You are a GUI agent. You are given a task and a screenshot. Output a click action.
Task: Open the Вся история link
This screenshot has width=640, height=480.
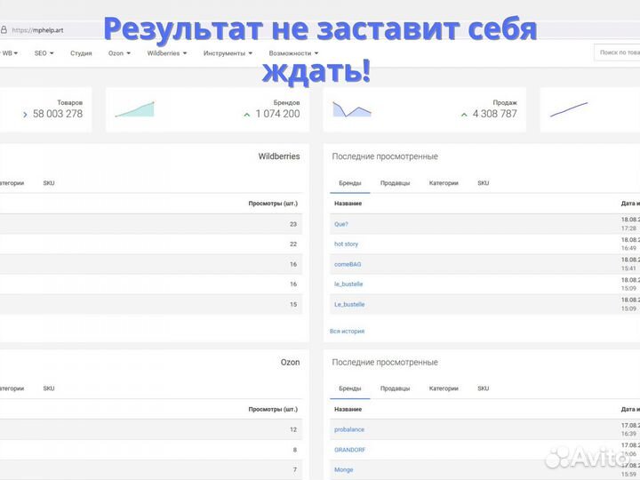[x=347, y=331]
